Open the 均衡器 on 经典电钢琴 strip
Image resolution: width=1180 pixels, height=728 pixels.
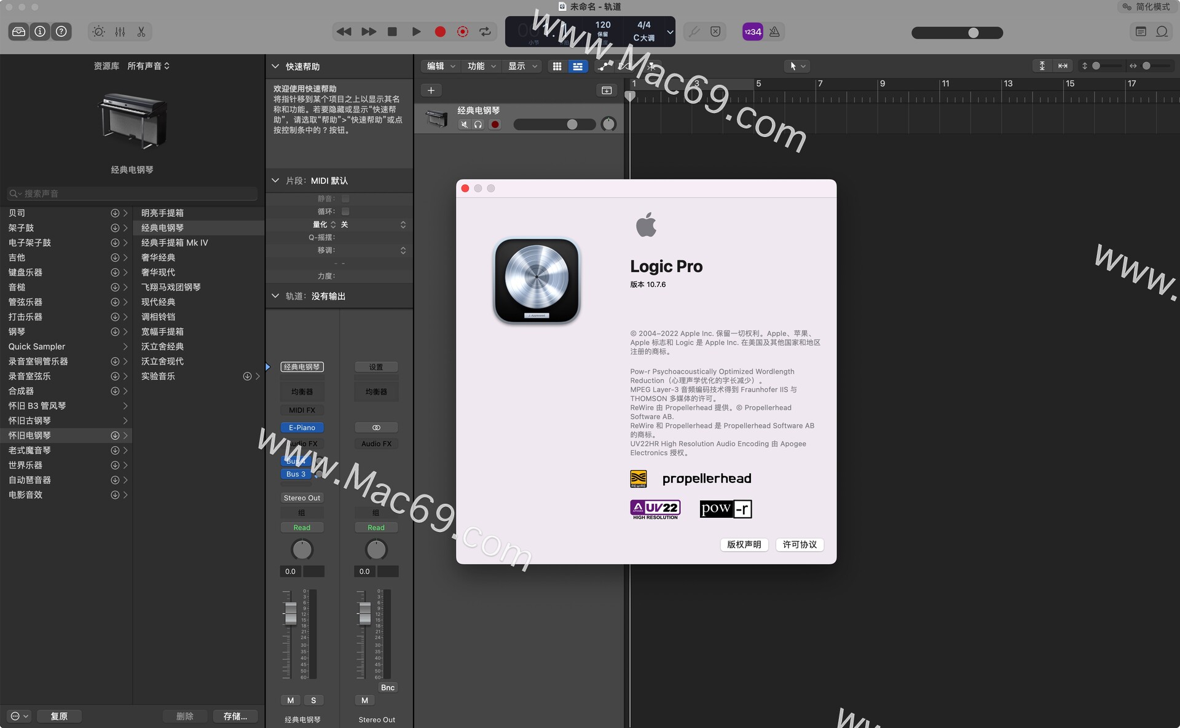click(x=302, y=391)
